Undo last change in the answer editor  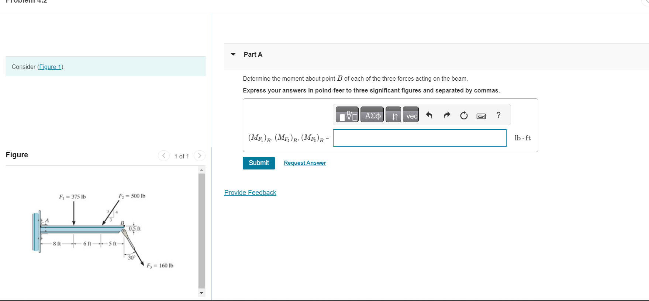[429, 115]
